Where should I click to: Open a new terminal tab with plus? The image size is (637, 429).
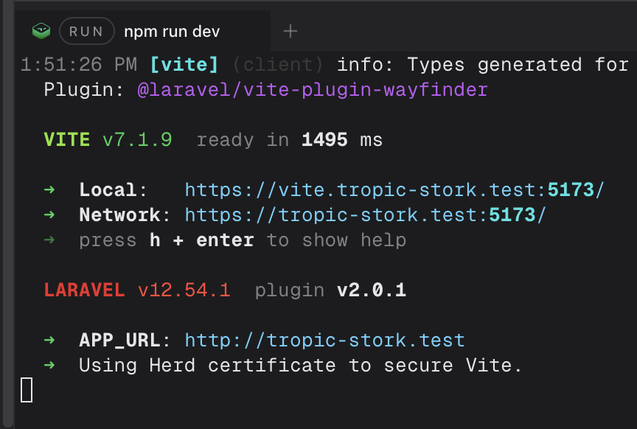290,31
